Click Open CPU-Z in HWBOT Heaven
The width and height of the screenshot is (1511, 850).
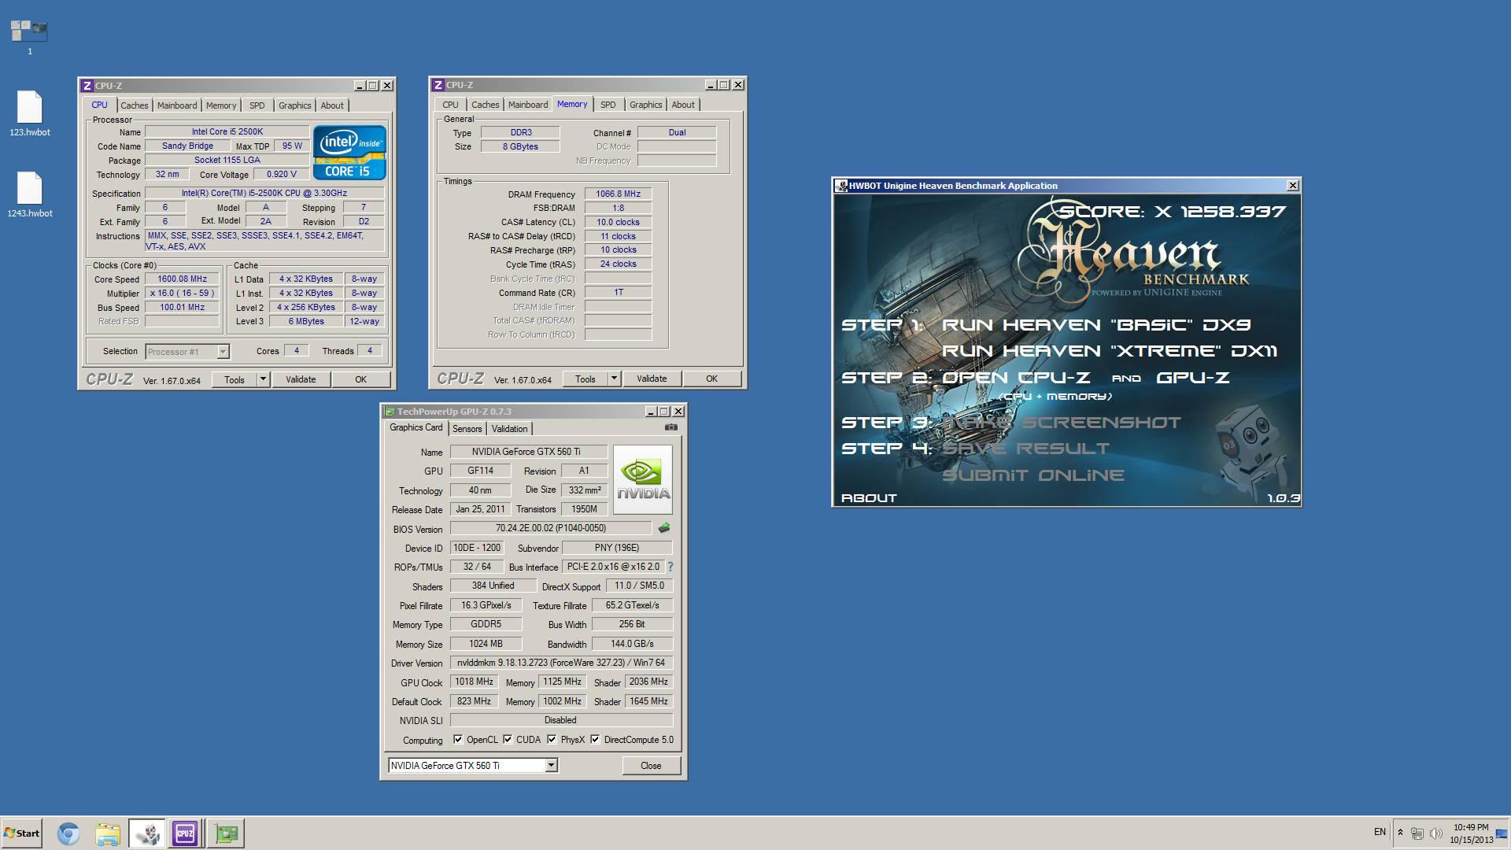click(x=1016, y=378)
